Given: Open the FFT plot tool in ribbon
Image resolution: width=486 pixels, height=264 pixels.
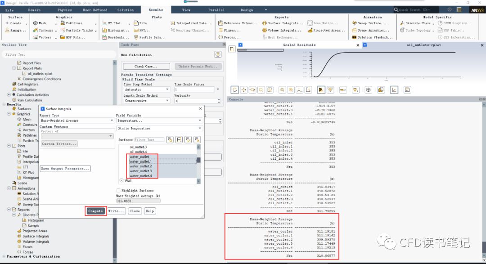Looking at the screenshot, I should tap(142, 31).
